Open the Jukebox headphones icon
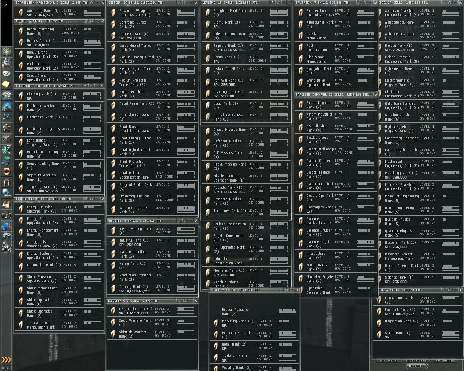 pyautogui.click(x=6, y=215)
